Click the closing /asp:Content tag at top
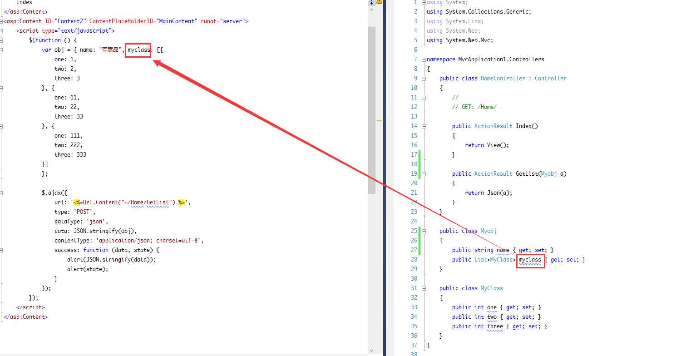This screenshot has height=356, width=676. coord(26,12)
